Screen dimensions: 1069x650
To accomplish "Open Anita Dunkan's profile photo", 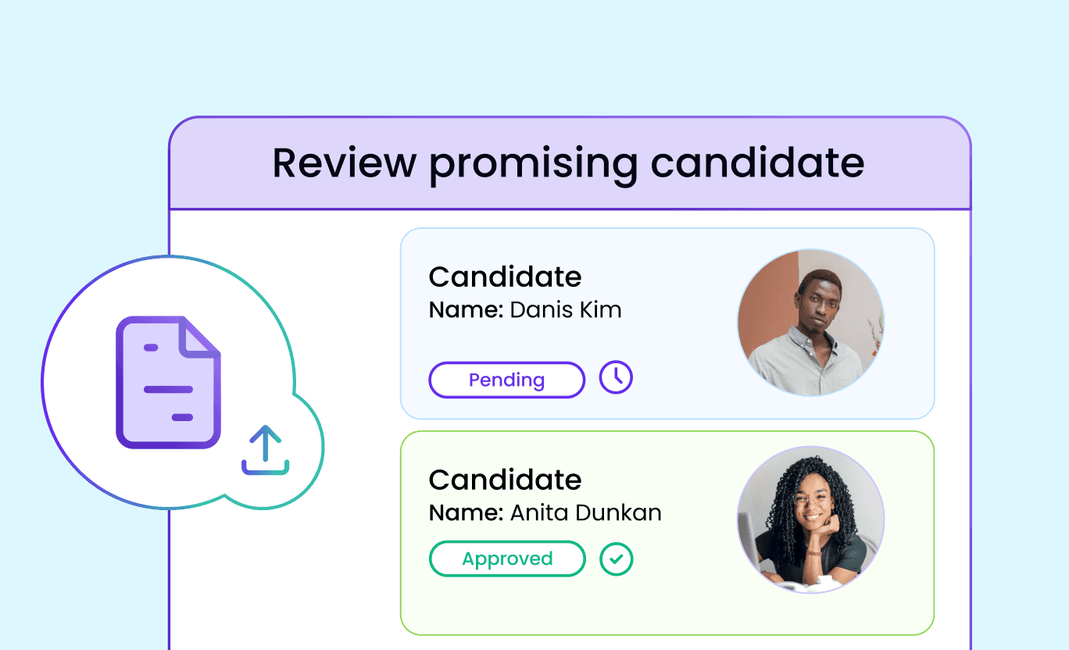I will (810, 520).
